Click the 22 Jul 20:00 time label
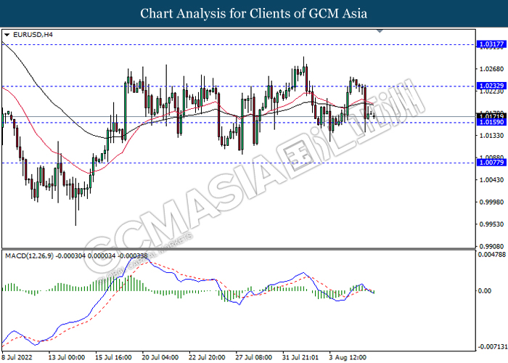508x363 pixels. click(x=207, y=357)
